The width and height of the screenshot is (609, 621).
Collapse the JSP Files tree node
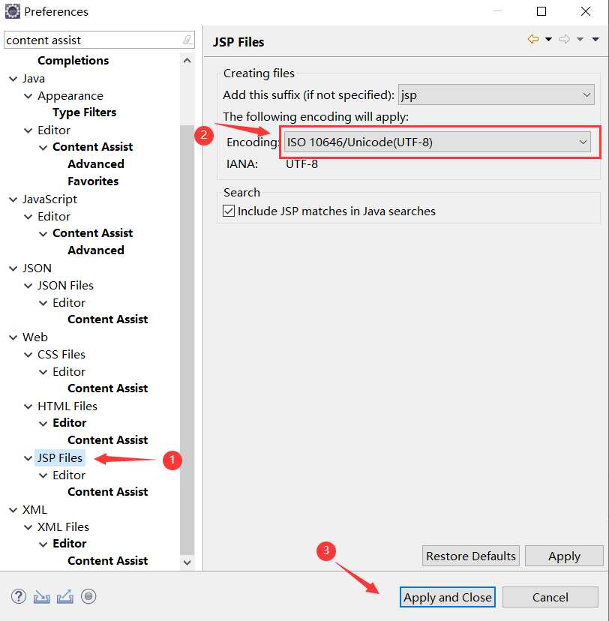coord(28,458)
